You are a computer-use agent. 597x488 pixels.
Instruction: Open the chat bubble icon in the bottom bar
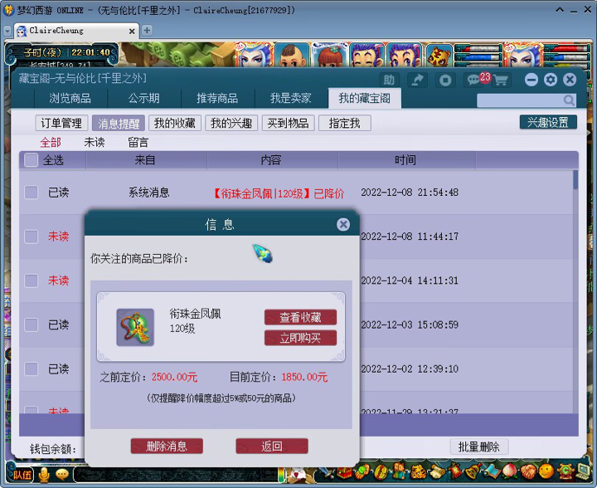[62, 474]
